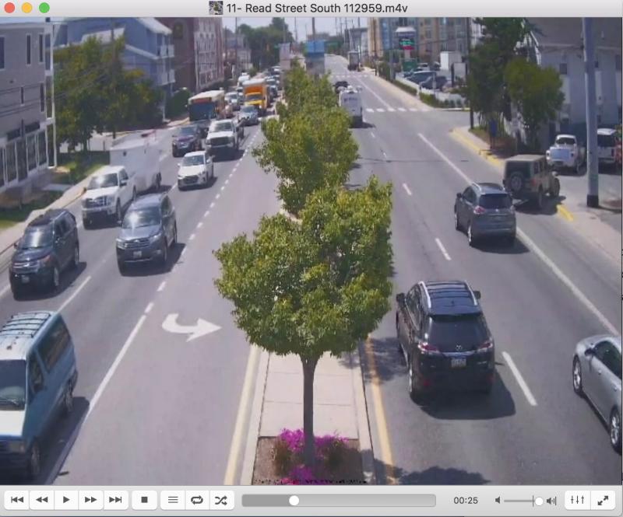Click the file icon in title bar
The height and width of the screenshot is (517, 623).
pos(216,8)
